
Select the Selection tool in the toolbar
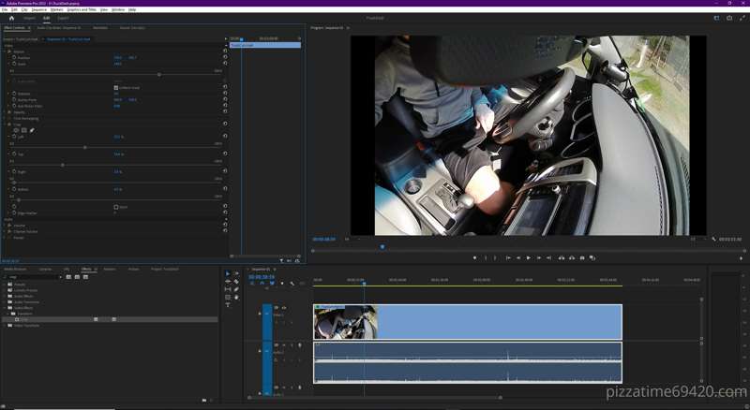[228, 274]
